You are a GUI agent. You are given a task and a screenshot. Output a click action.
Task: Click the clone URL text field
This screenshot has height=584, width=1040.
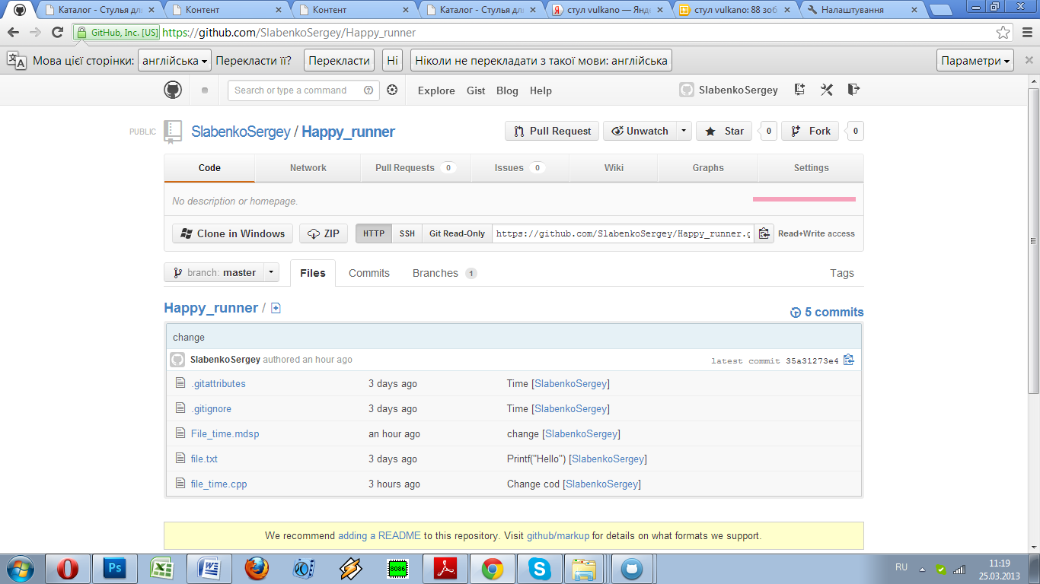coord(623,233)
